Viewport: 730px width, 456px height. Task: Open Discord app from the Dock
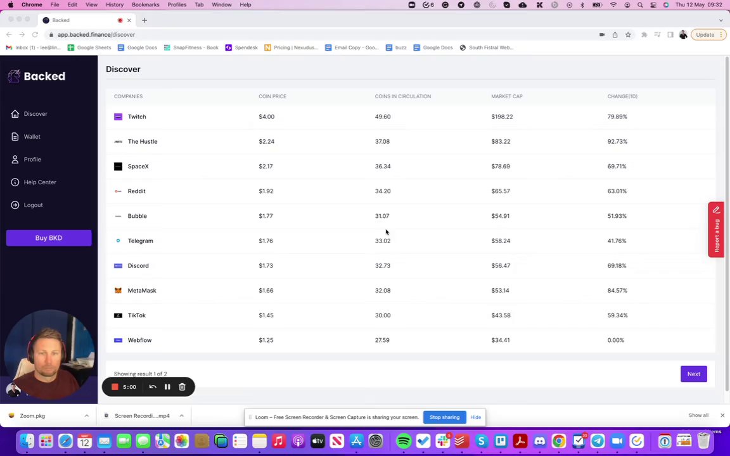[540, 441]
